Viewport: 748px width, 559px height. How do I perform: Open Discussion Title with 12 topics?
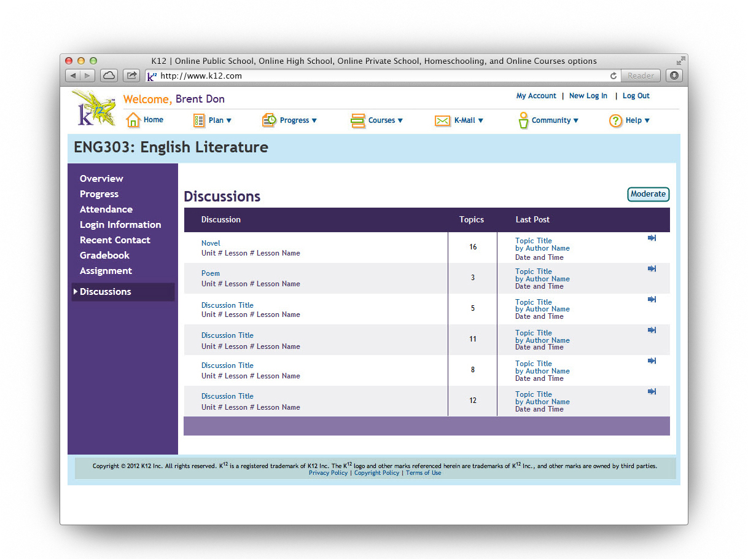point(227,396)
